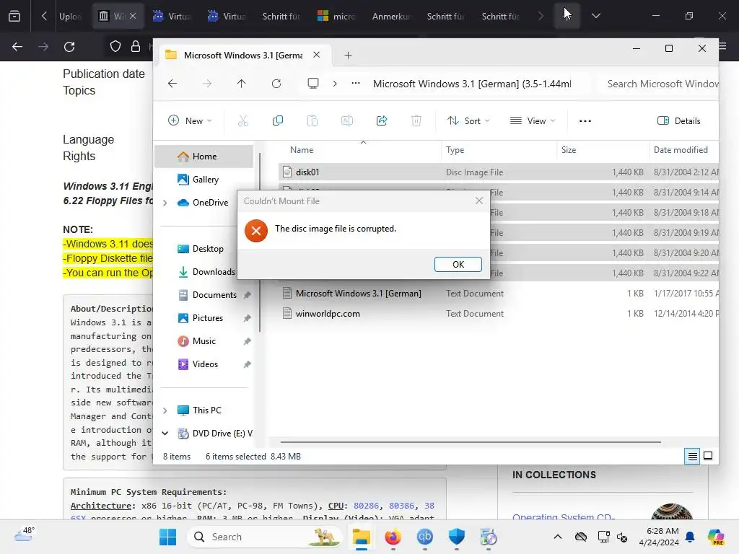Select Home in the navigation pane

coord(204,157)
